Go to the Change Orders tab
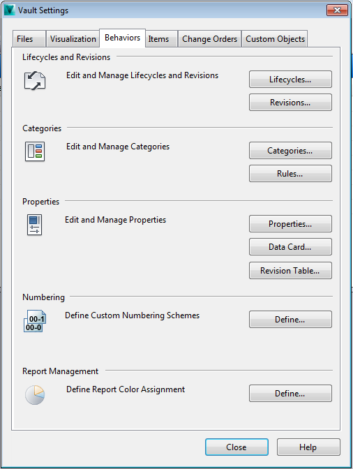 pos(209,39)
